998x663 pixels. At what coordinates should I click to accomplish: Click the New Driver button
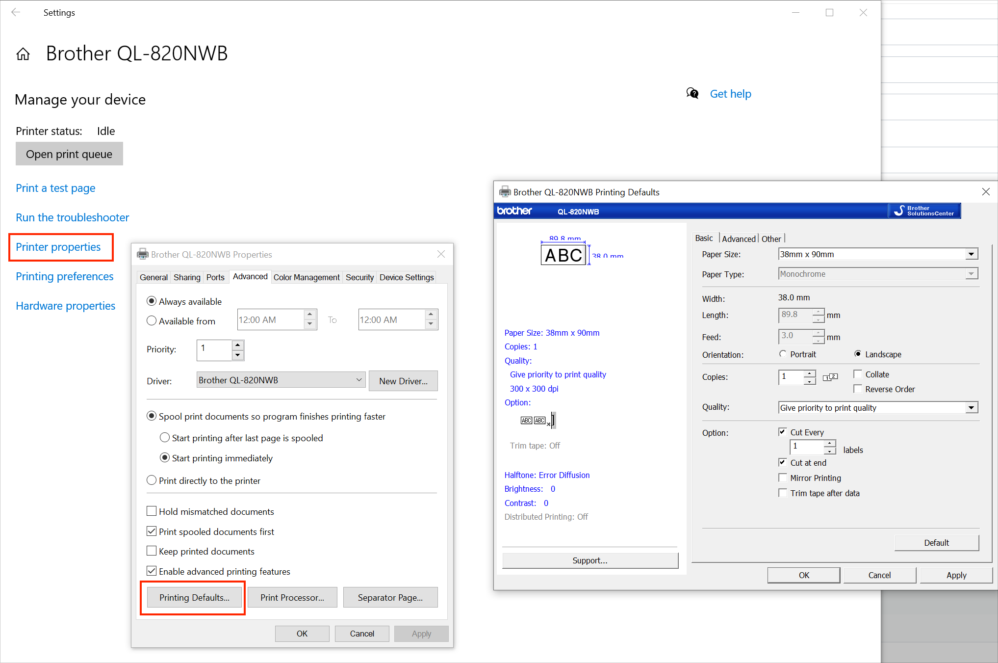click(403, 381)
